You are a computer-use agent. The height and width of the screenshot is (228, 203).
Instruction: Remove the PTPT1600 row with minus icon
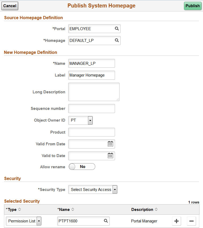tap(191, 221)
